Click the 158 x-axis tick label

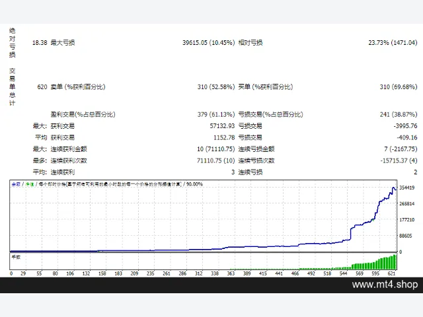(x=102, y=273)
